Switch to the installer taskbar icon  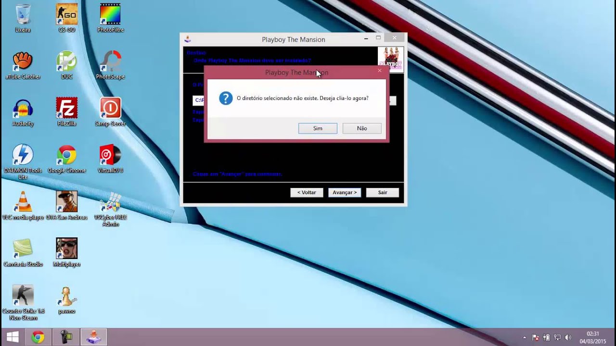coord(93,337)
